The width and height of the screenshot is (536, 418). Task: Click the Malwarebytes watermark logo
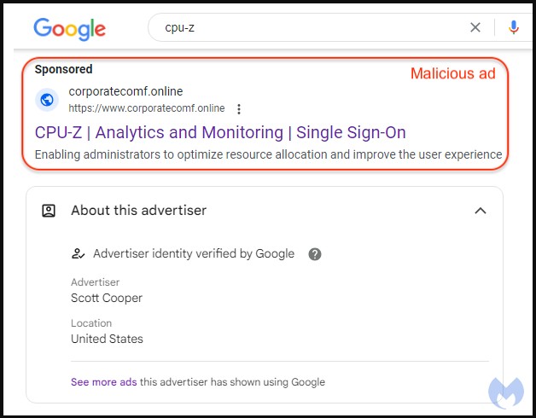point(506,391)
